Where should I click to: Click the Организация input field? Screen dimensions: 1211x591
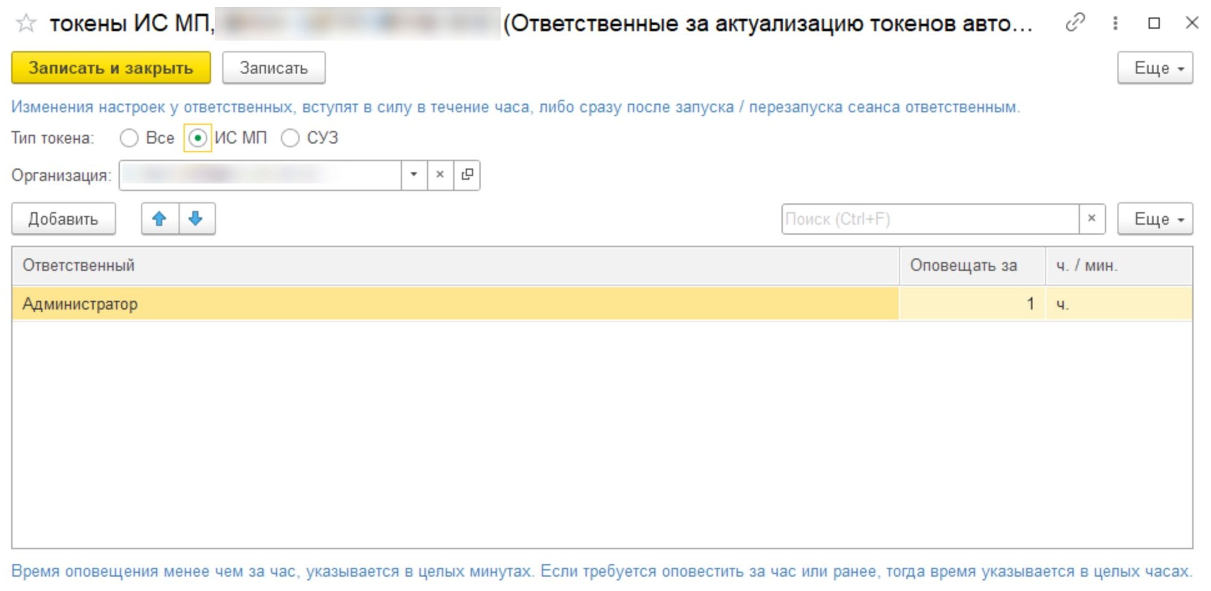[260, 175]
